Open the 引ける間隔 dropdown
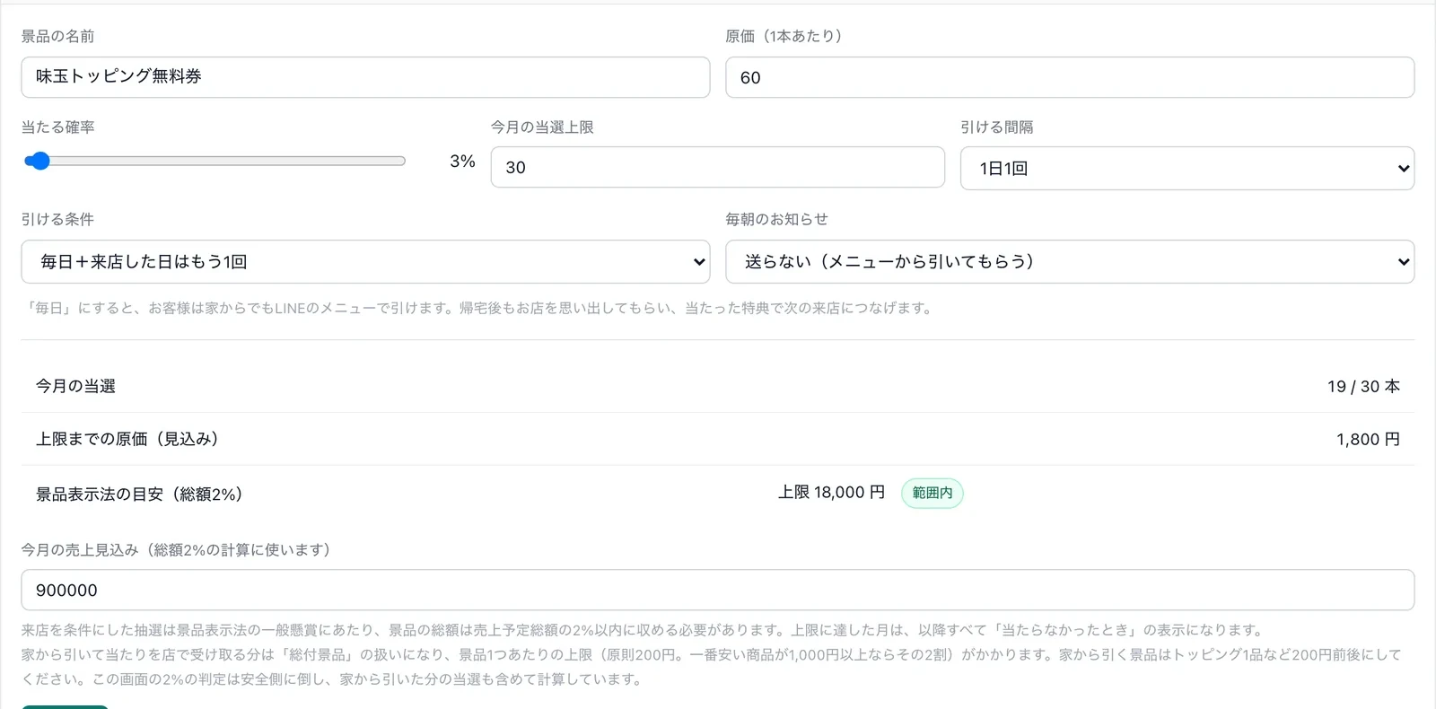The image size is (1436, 709). point(1187,168)
